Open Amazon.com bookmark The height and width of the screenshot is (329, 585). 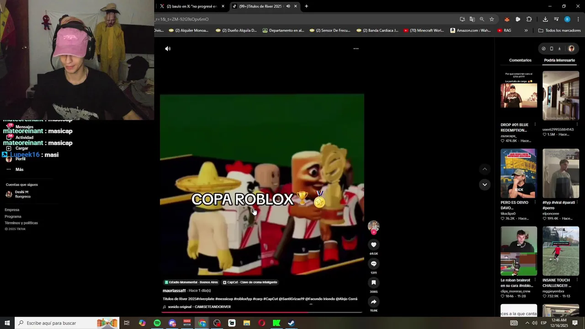pyautogui.click(x=470, y=31)
